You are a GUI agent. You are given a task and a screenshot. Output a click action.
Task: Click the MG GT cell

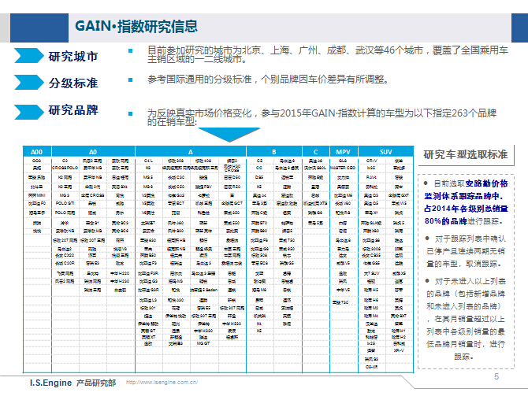(203, 343)
